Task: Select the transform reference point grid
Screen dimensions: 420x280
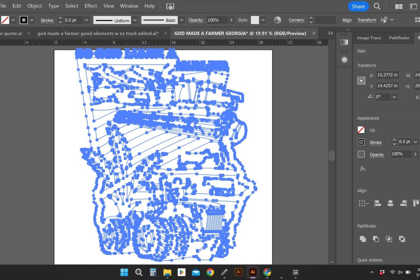Action: coord(361,80)
